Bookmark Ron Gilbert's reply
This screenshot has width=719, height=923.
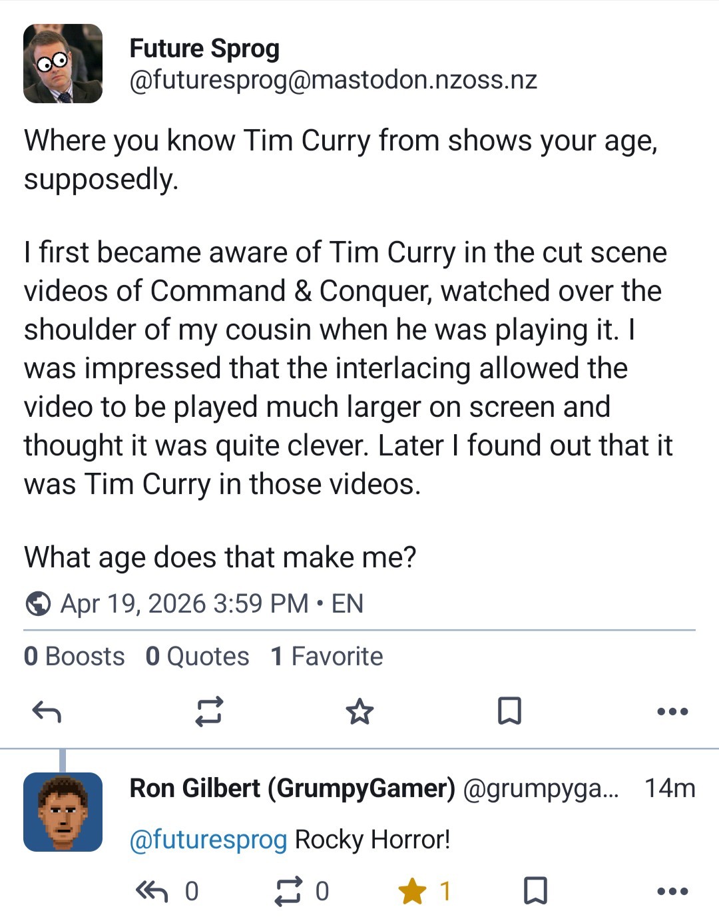535,891
